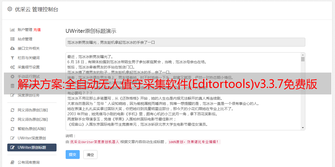The image size is (335, 167).
Task: Click the gears icon for 采集细节设置
Action: (12, 67)
